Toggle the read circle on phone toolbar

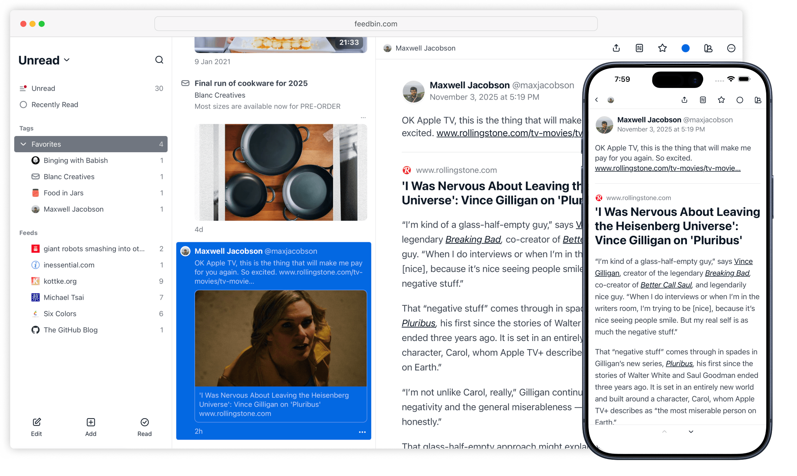(x=740, y=100)
